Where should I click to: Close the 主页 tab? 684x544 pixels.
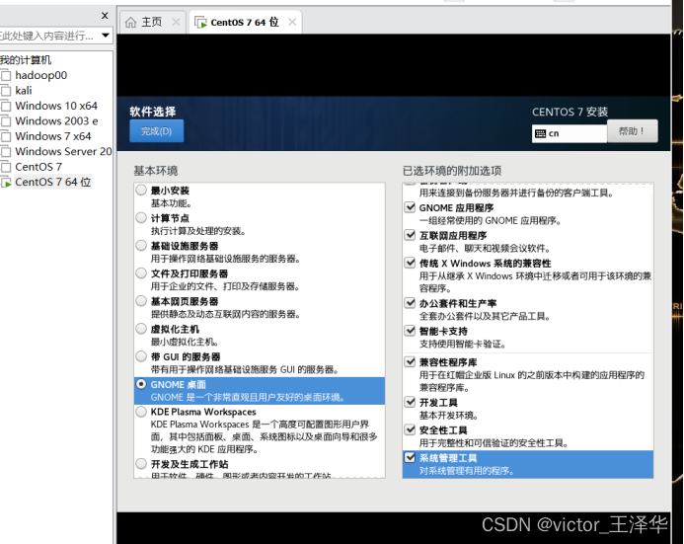[176, 22]
